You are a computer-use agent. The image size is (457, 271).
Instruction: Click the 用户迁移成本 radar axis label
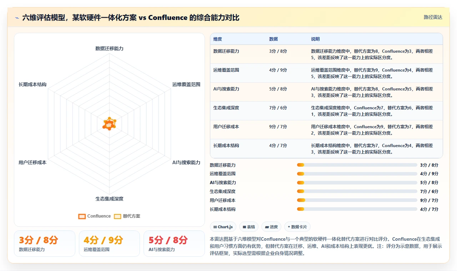[x=32, y=162]
